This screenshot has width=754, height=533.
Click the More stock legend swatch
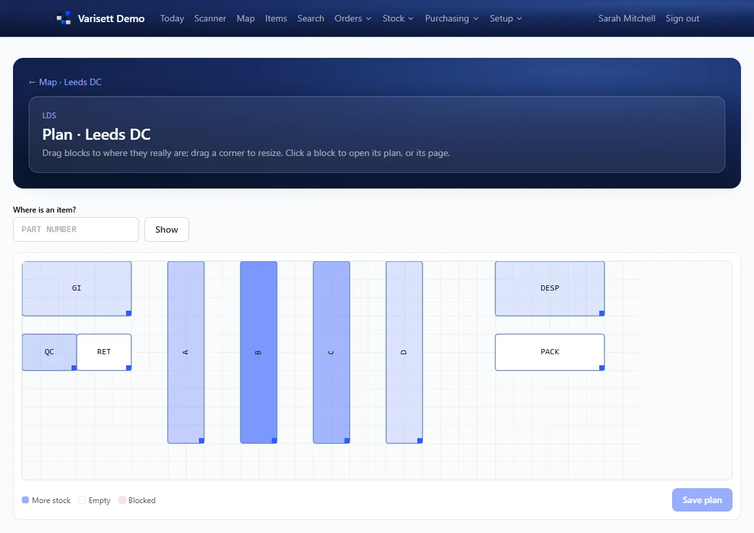[x=25, y=500]
